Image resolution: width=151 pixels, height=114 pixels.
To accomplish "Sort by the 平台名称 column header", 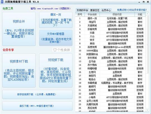I will pos(92,15).
